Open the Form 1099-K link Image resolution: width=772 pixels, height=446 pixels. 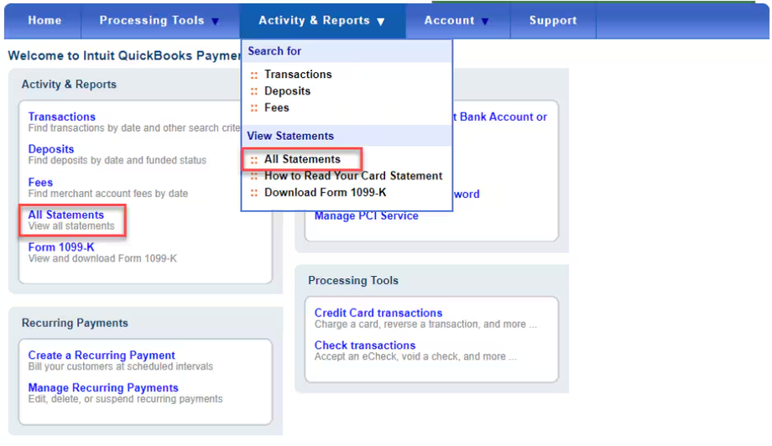pyautogui.click(x=61, y=247)
